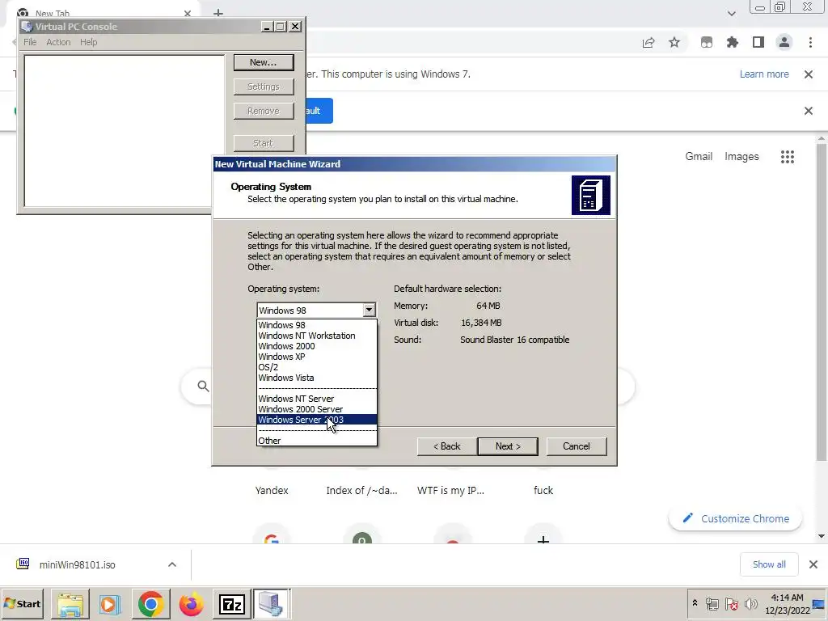Dismiss the default browser infobar
Viewport: 828px width, 621px height.
click(809, 111)
